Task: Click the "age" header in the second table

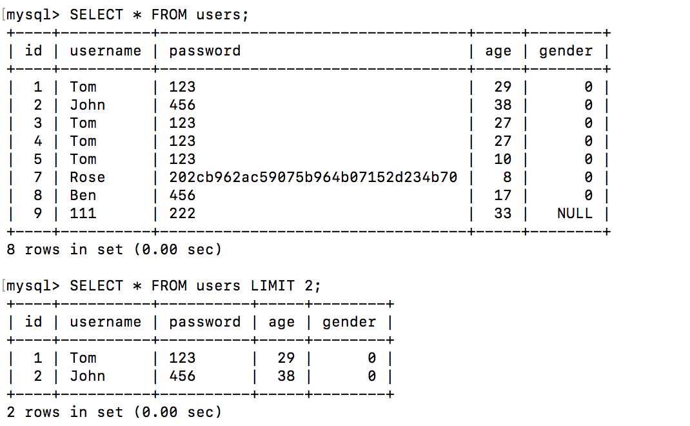Action: click(x=281, y=322)
